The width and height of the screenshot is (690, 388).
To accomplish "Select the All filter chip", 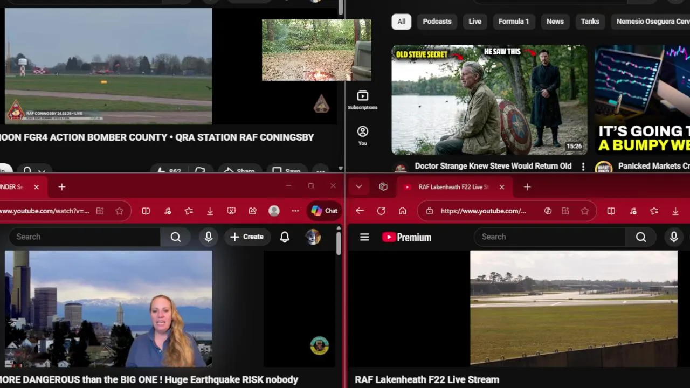I will 402,22.
